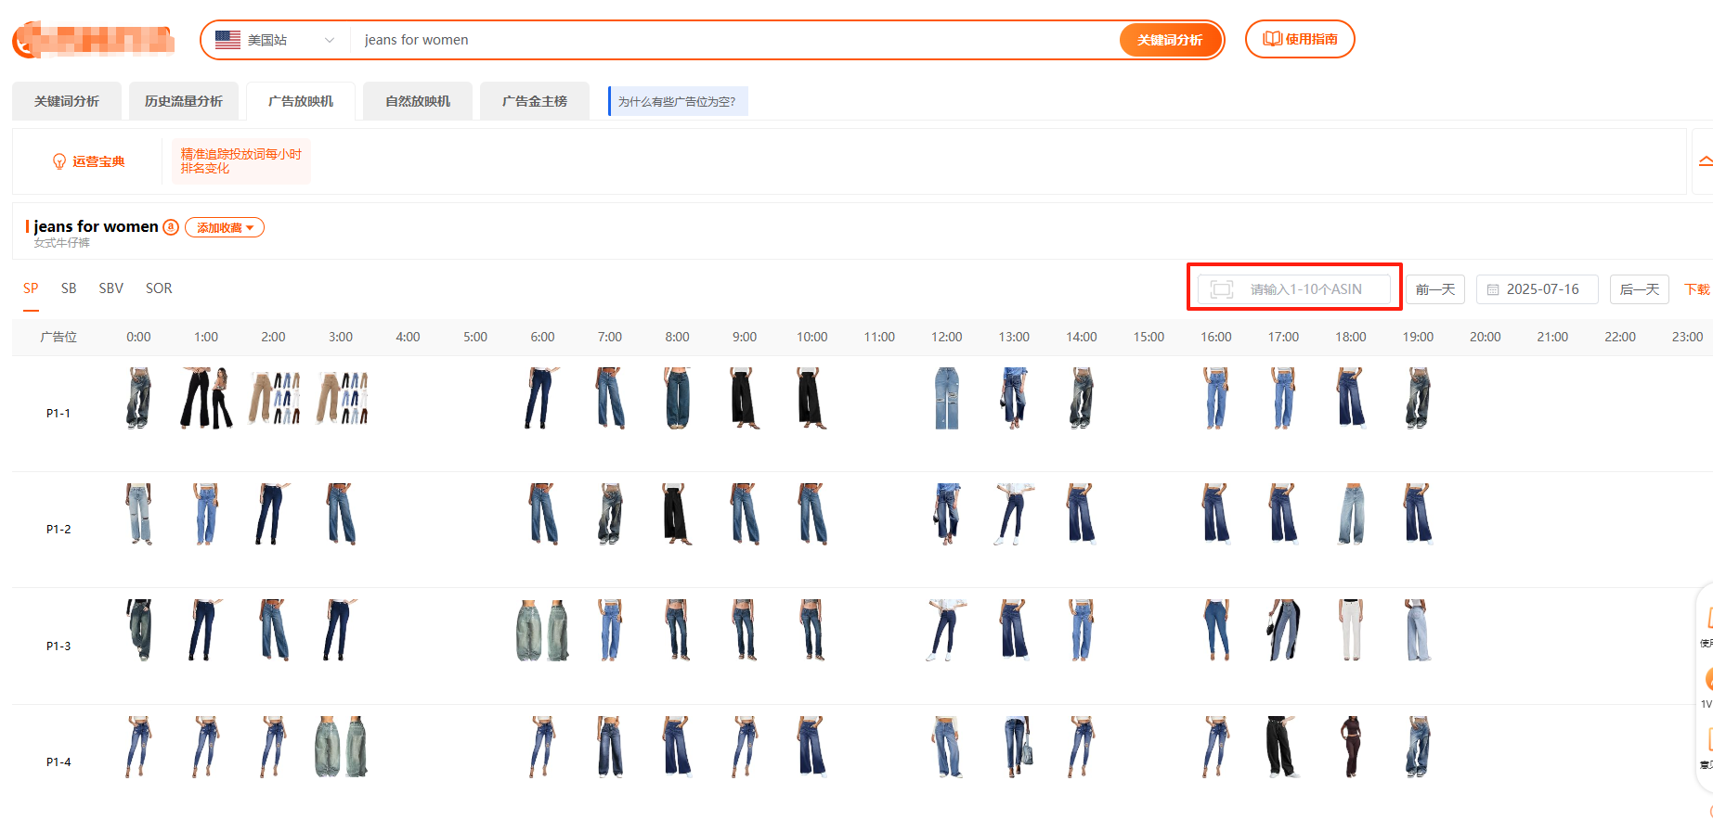Open P1-1 black flare pants thumbnail at 1:00
Viewport: 1713px width, 819px height.
[206, 398]
